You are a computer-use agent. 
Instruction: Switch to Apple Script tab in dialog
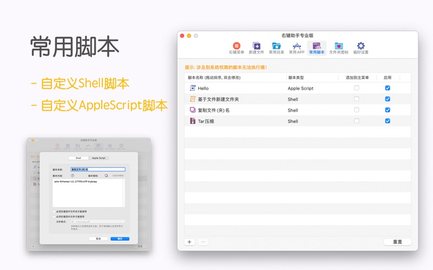(x=99, y=158)
